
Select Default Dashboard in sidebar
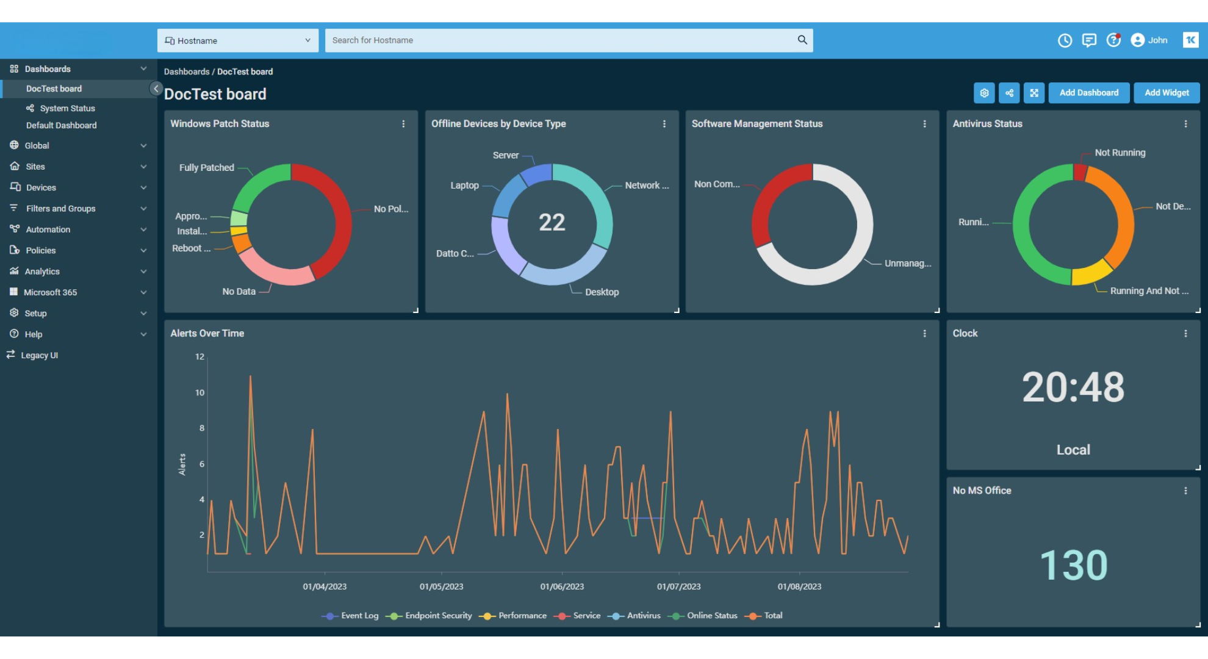click(x=61, y=126)
